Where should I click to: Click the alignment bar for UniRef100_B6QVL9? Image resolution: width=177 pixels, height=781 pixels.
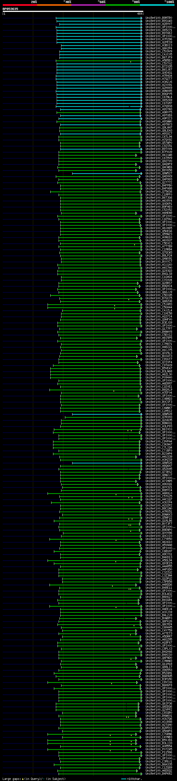pos(95,390)
